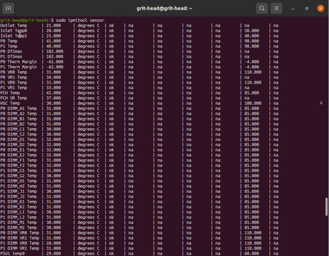
Task: Click the 'P0 DIMM_A1 Temp' row label
Action: pos(18,108)
